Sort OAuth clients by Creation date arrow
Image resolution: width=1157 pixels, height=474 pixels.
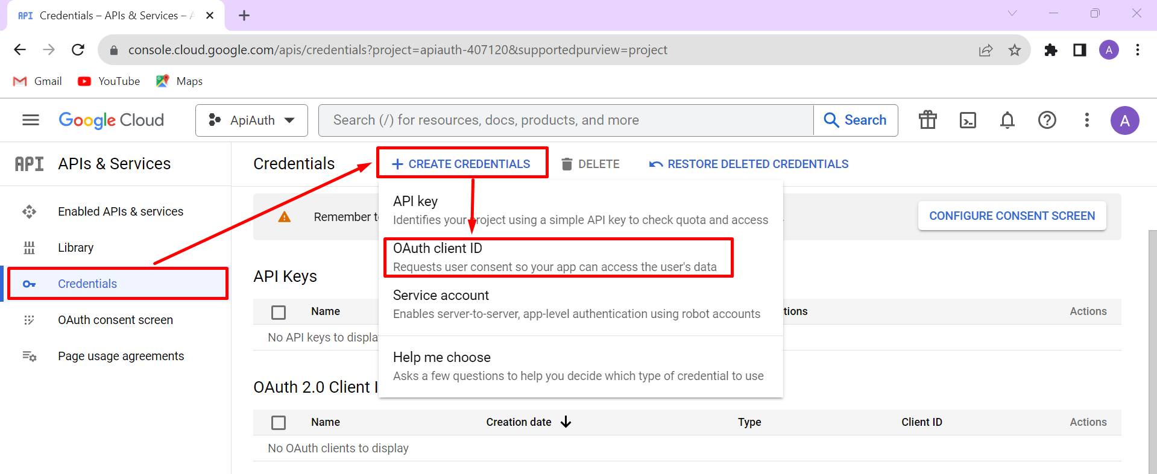click(566, 422)
